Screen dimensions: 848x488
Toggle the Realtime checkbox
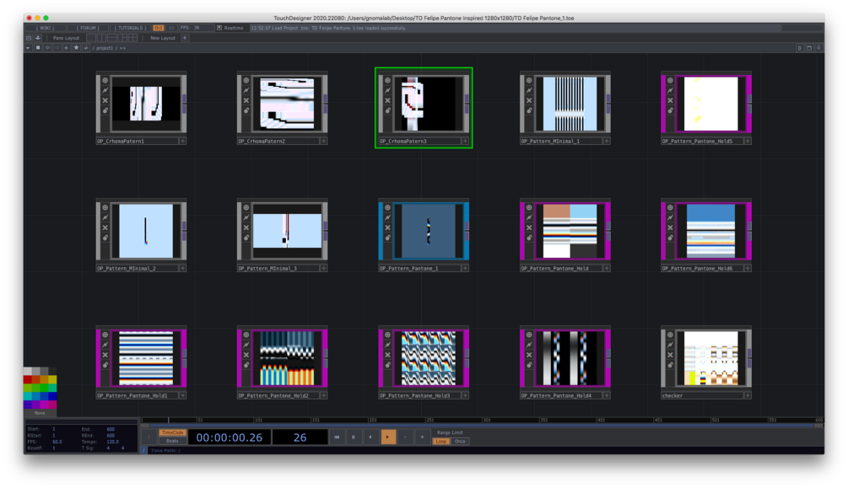pyautogui.click(x=219, y=28)
